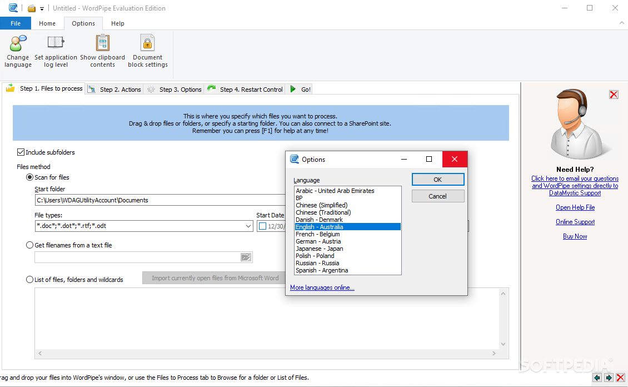This screenshot has height=387, width=628.
Task: Select Chinese (Simplified) language
Action: [x=347, y=205]
